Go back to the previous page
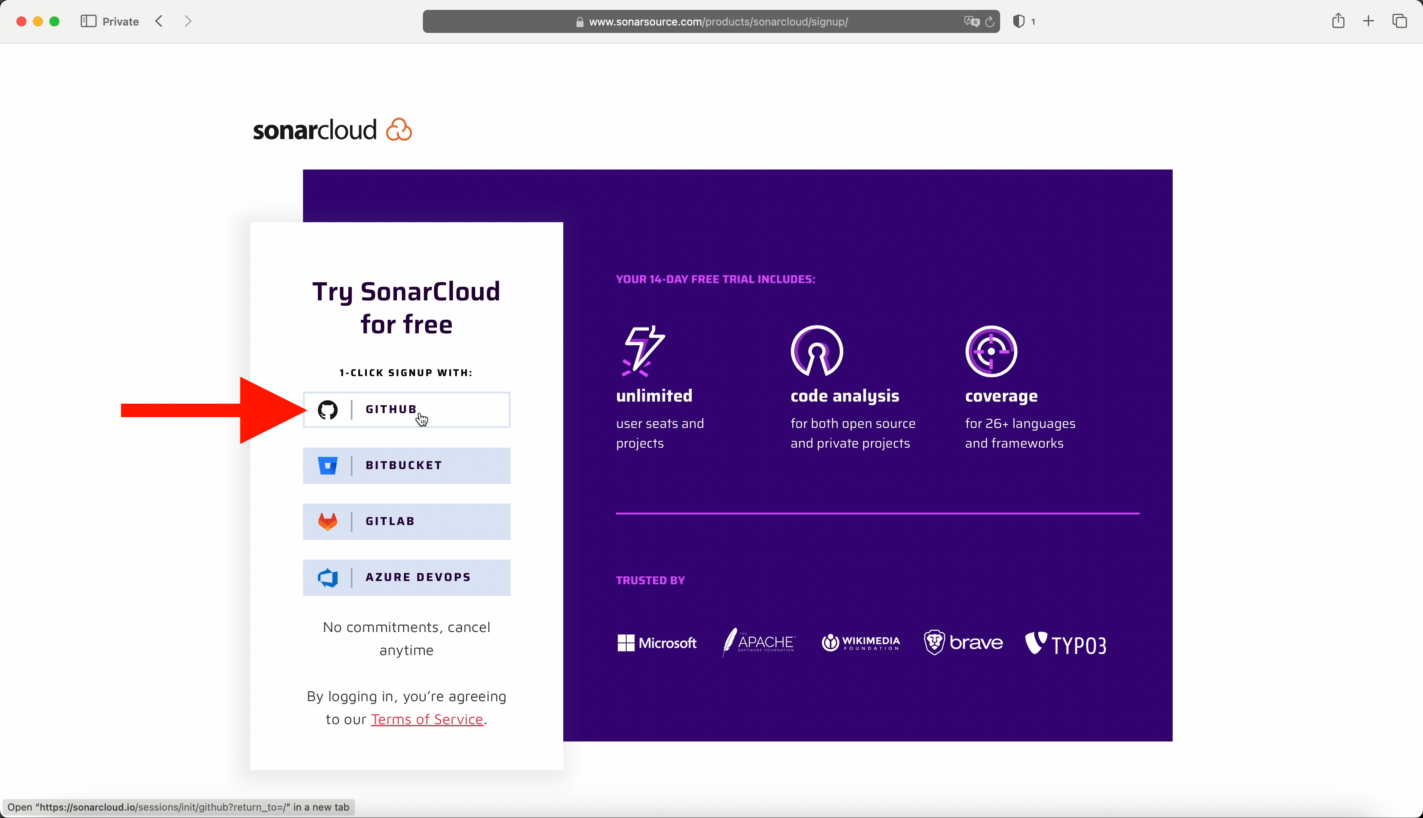1423x818 pixels. click(160, 21)
